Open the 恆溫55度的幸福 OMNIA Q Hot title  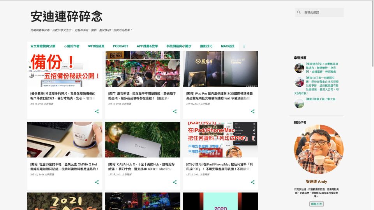[x=64, y=166]
